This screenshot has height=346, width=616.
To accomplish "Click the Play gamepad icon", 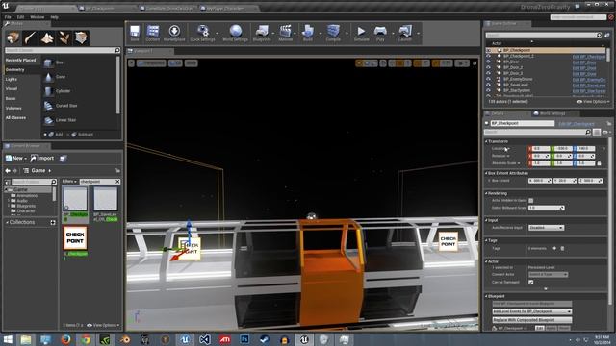I will coord(380,33).
